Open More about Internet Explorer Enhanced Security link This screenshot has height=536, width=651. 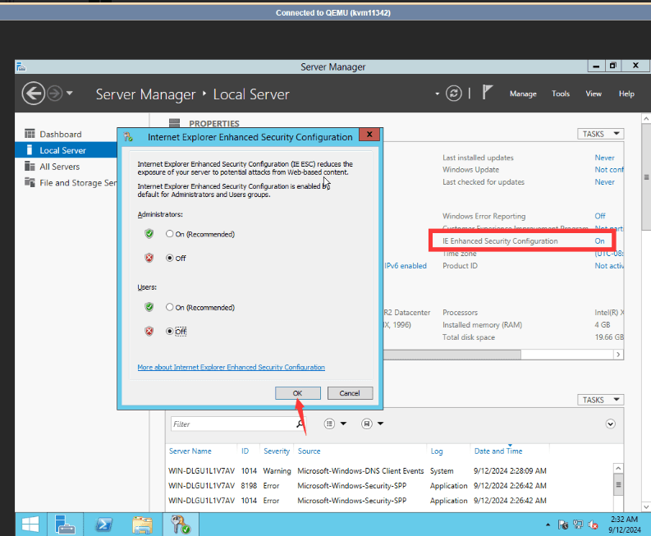(231, 367)
